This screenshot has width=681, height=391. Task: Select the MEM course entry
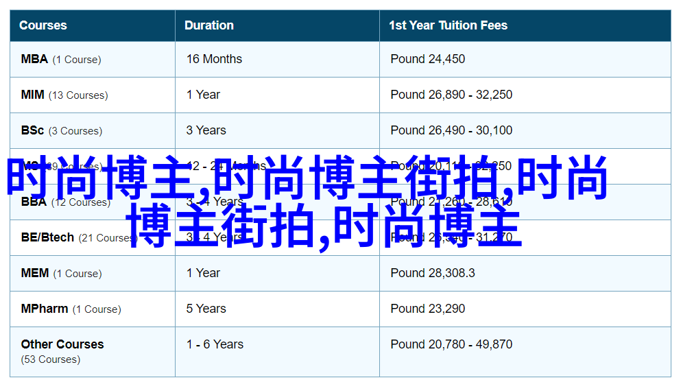[x=35, y=273]
